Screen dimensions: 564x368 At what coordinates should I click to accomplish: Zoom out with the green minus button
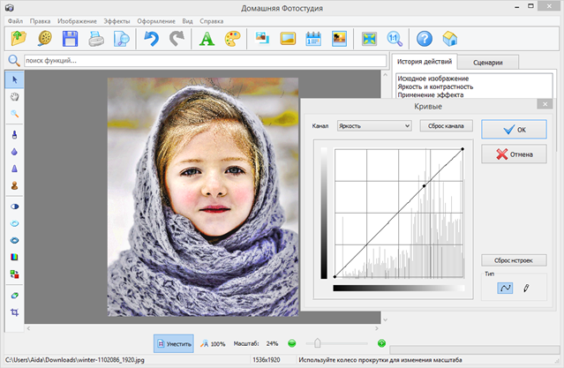pyautogui.click(x=292, y=343)
